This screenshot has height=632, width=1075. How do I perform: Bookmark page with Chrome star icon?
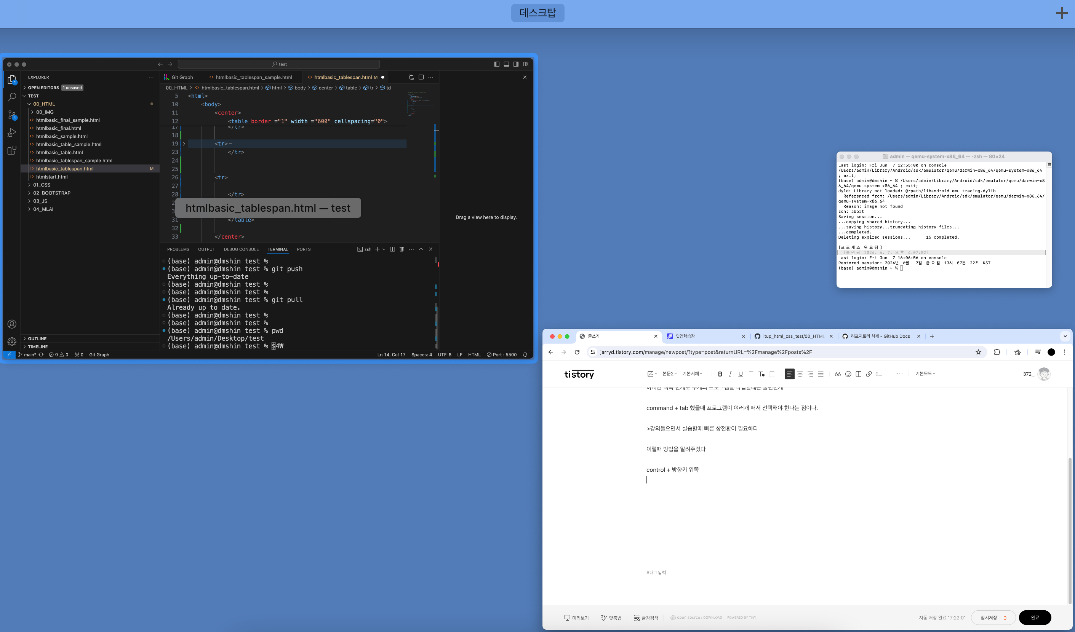coord(978,352)
